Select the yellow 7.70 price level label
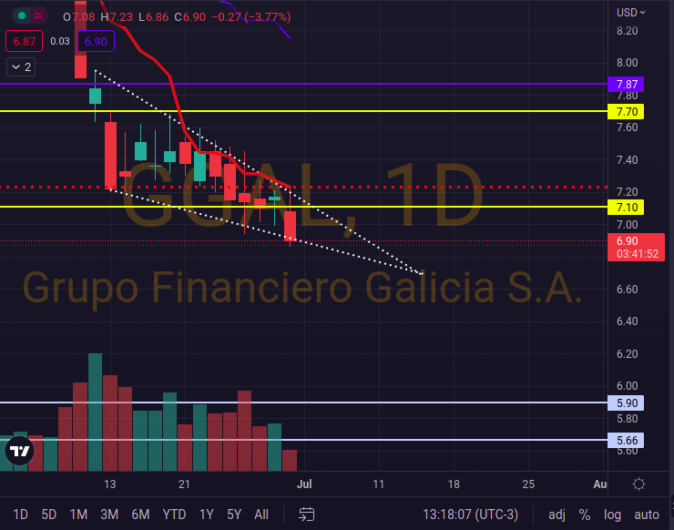This screenshot has height=530, width=674. click(x=626, y=111)
